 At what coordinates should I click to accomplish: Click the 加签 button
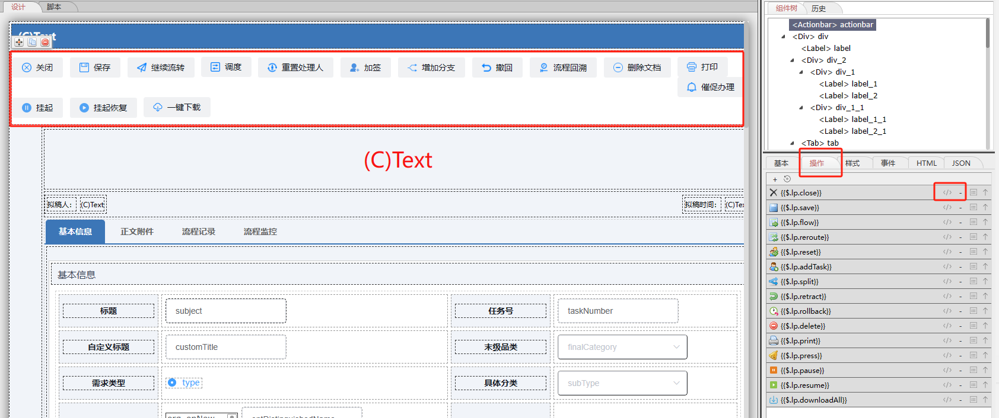click(365, 67)
